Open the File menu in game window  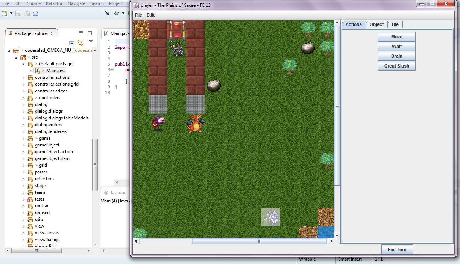click(138, 15)
